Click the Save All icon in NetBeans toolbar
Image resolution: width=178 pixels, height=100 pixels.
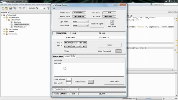click(15, 8)
